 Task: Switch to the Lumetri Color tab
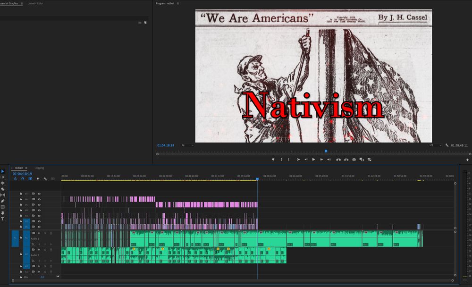coord(35,4)
